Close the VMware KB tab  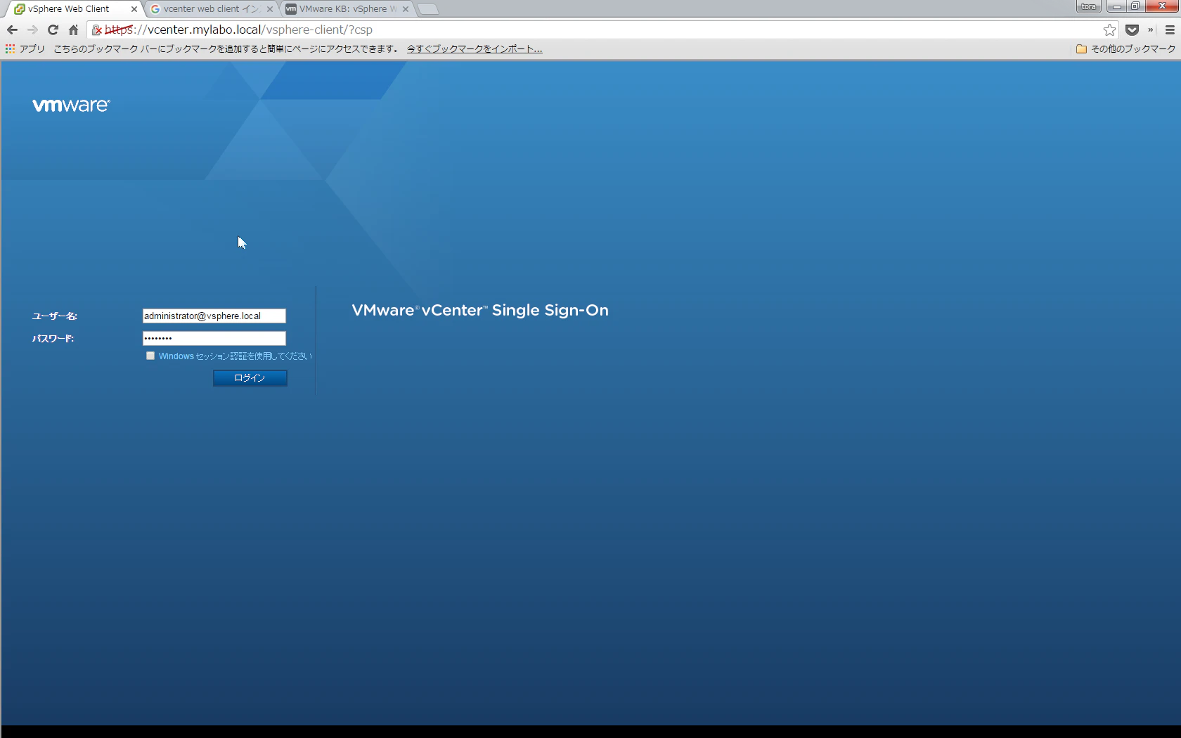405,9
